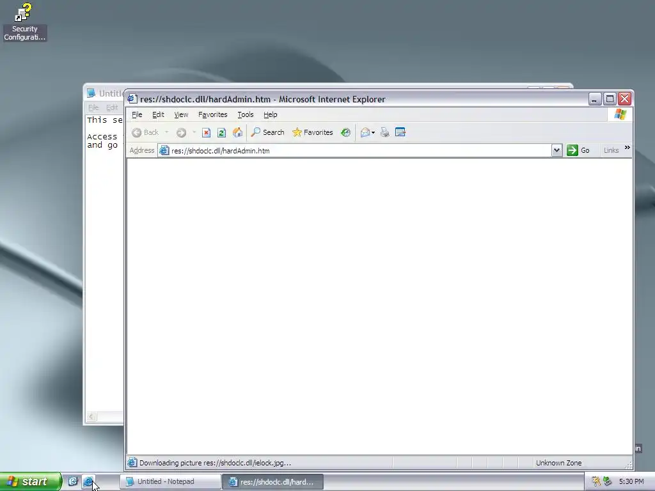Open the Favorites menu in menu bar
The height and width of the screenshot is (491, 655).
pyautogui.click(x=212, y=114)
